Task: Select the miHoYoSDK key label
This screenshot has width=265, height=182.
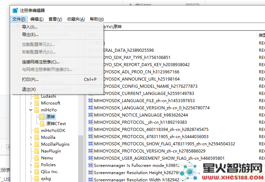Action: pyautogui.click(x=53, y=131)
